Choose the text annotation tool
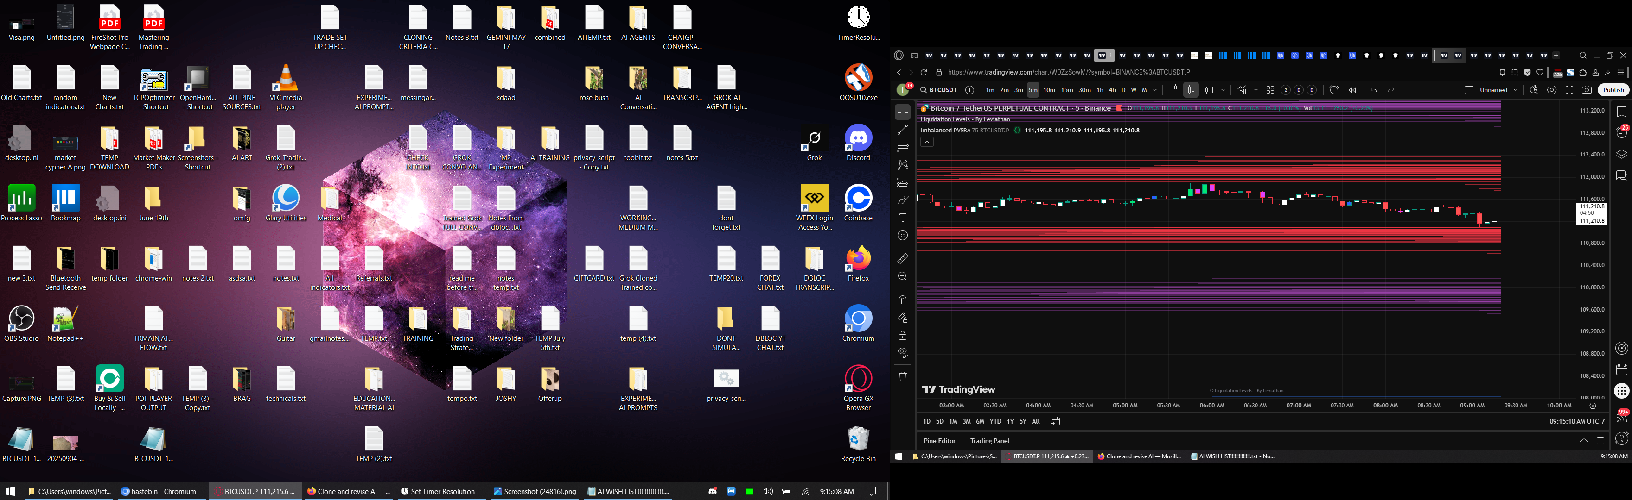The width and height of the screenshot is (1632, 500). 902,218
